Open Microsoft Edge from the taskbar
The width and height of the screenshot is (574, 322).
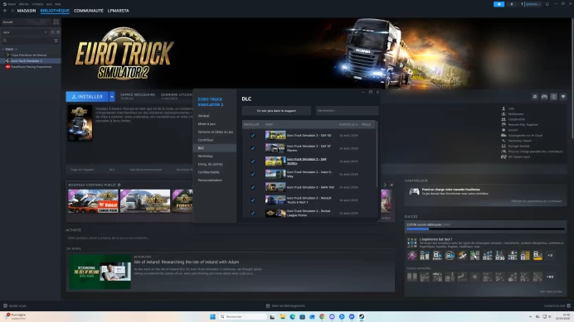pyautogui.click(x=293, y=316)
